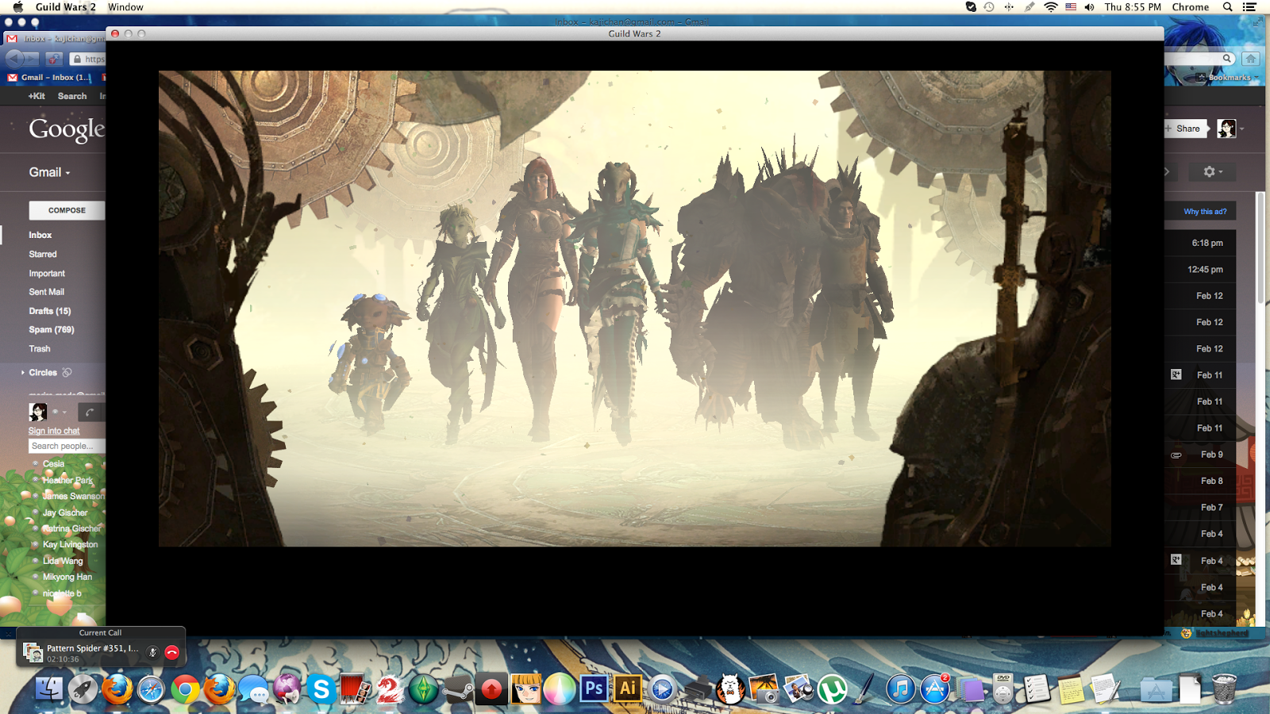Open the Inbox folder in Gmail

click(x=40, y=235)
